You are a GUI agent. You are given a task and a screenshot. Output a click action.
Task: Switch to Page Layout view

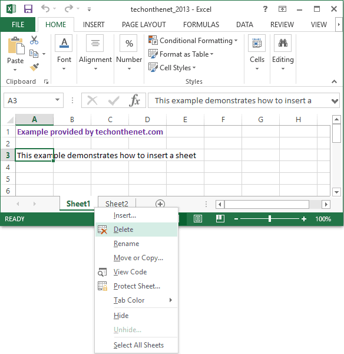click(198, 218)
